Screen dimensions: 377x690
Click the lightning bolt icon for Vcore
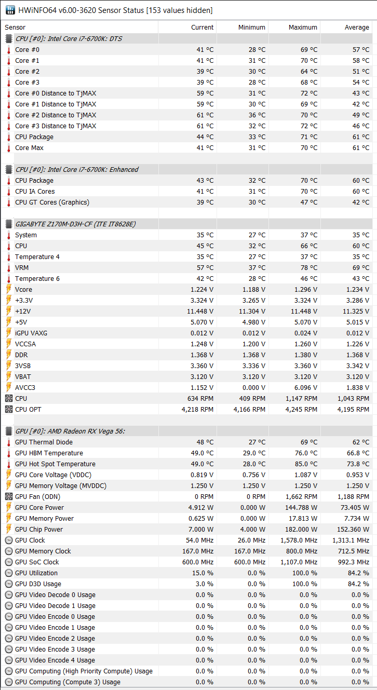click(9, 289)
